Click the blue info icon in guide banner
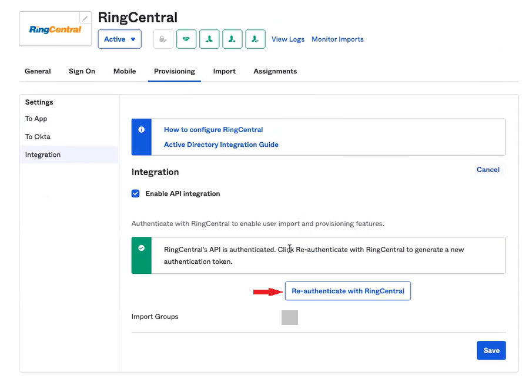Image resolution: width=529 pixels, height=379 pixels. (141, 129)
